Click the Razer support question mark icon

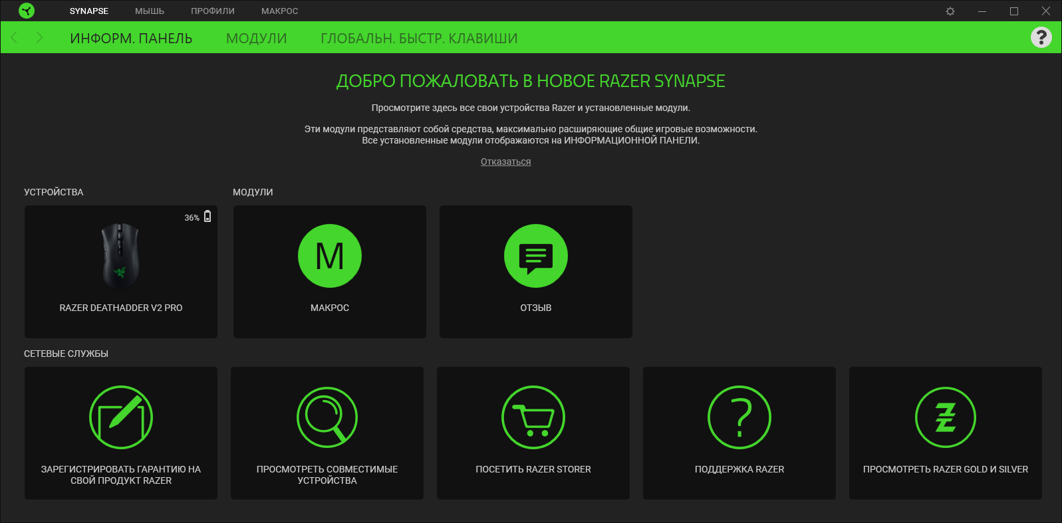click(739, 417)
